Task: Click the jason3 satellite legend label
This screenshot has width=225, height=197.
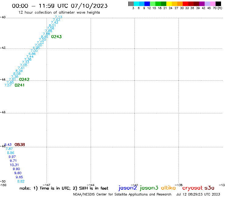Action: pyautogui.click(x=149, y=188)
